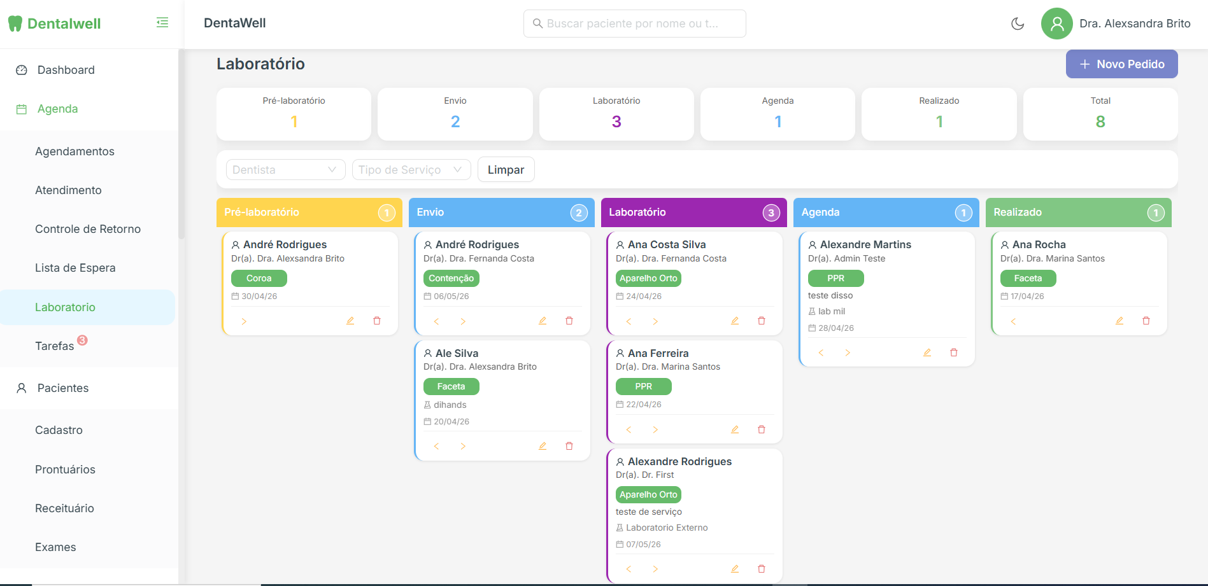Viewport: 1208px width, 586px height.
Task: Collapse the Agenda sidebar section
Action: pos(89,109)
